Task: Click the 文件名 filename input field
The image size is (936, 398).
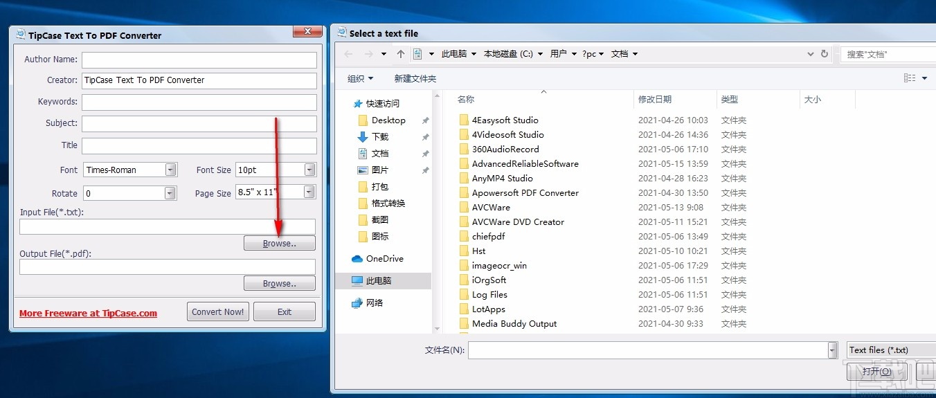Action: click(648, 350)
